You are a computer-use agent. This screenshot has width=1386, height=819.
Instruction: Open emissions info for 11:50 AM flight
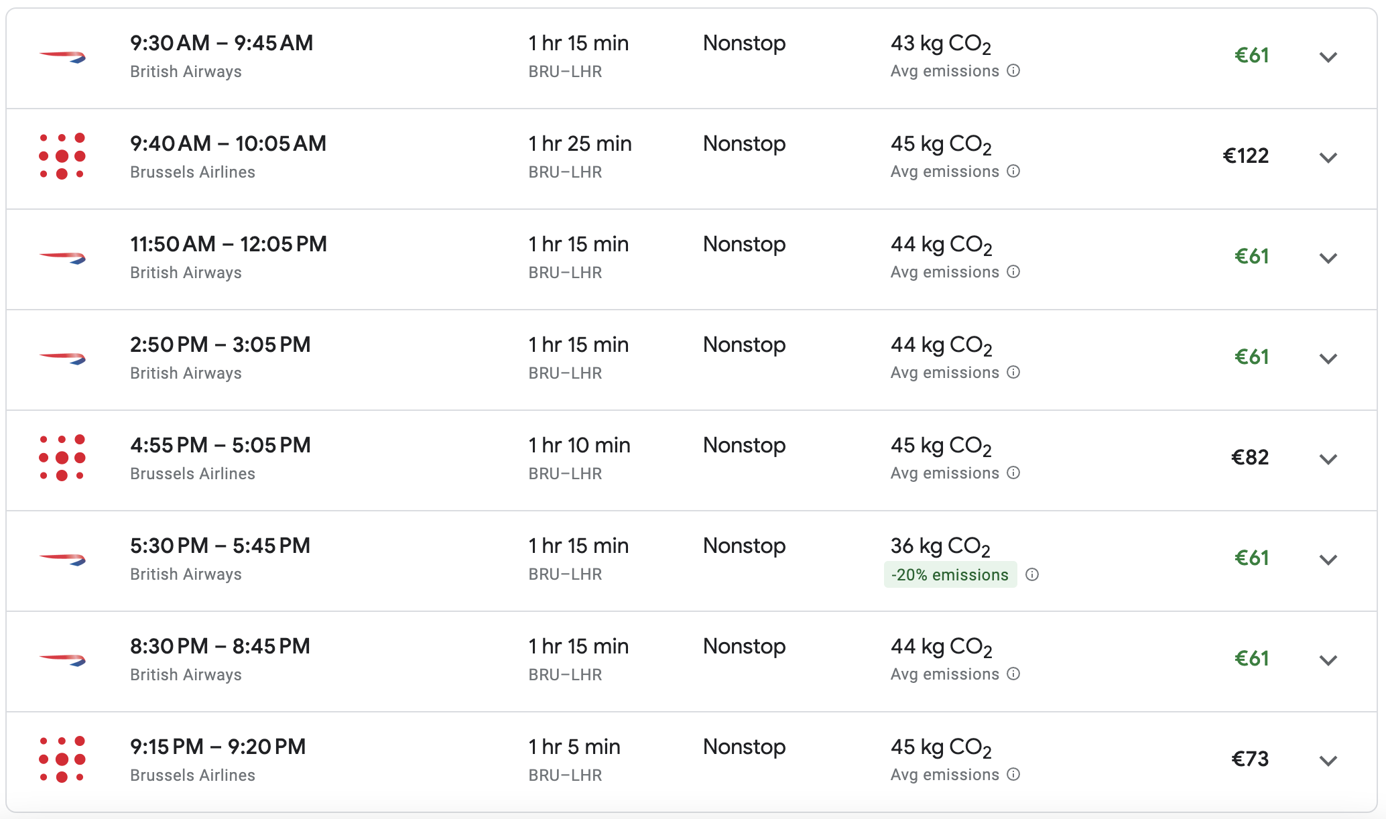tap(1014, 272)
